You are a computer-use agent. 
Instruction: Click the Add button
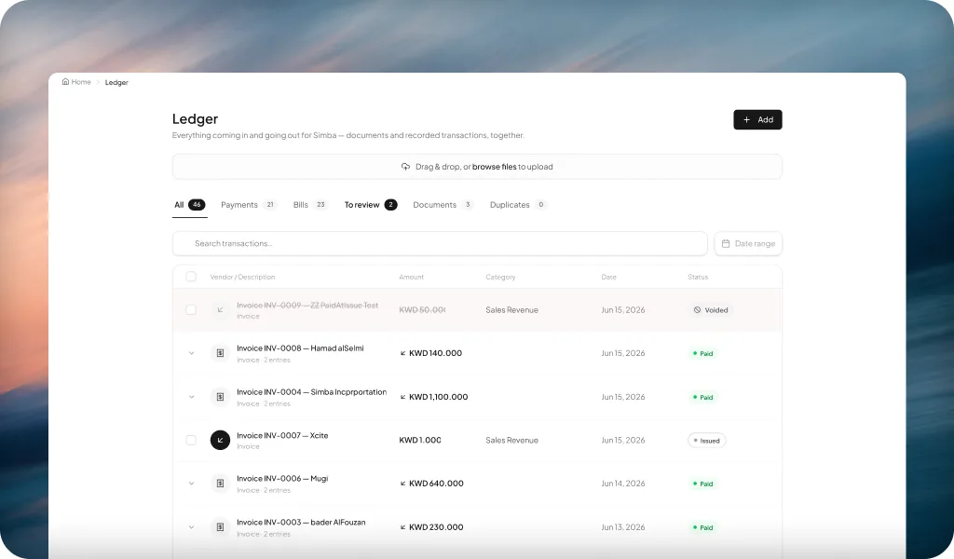tap(757, 120)
